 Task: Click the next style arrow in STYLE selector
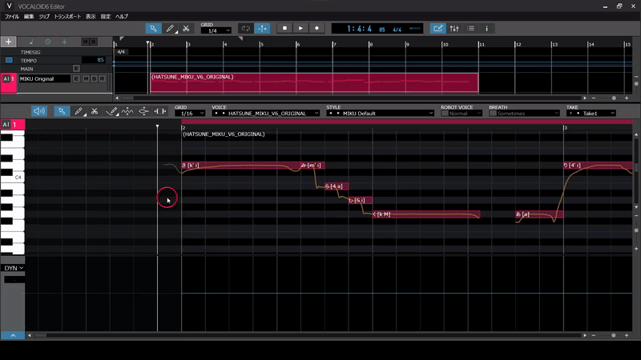point(338,114)
